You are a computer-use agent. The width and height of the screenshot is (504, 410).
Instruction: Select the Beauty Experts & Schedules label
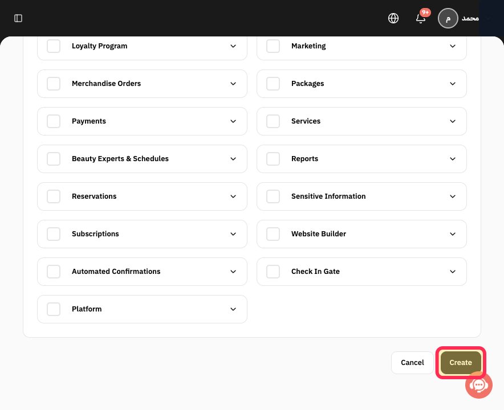(120, 159)
